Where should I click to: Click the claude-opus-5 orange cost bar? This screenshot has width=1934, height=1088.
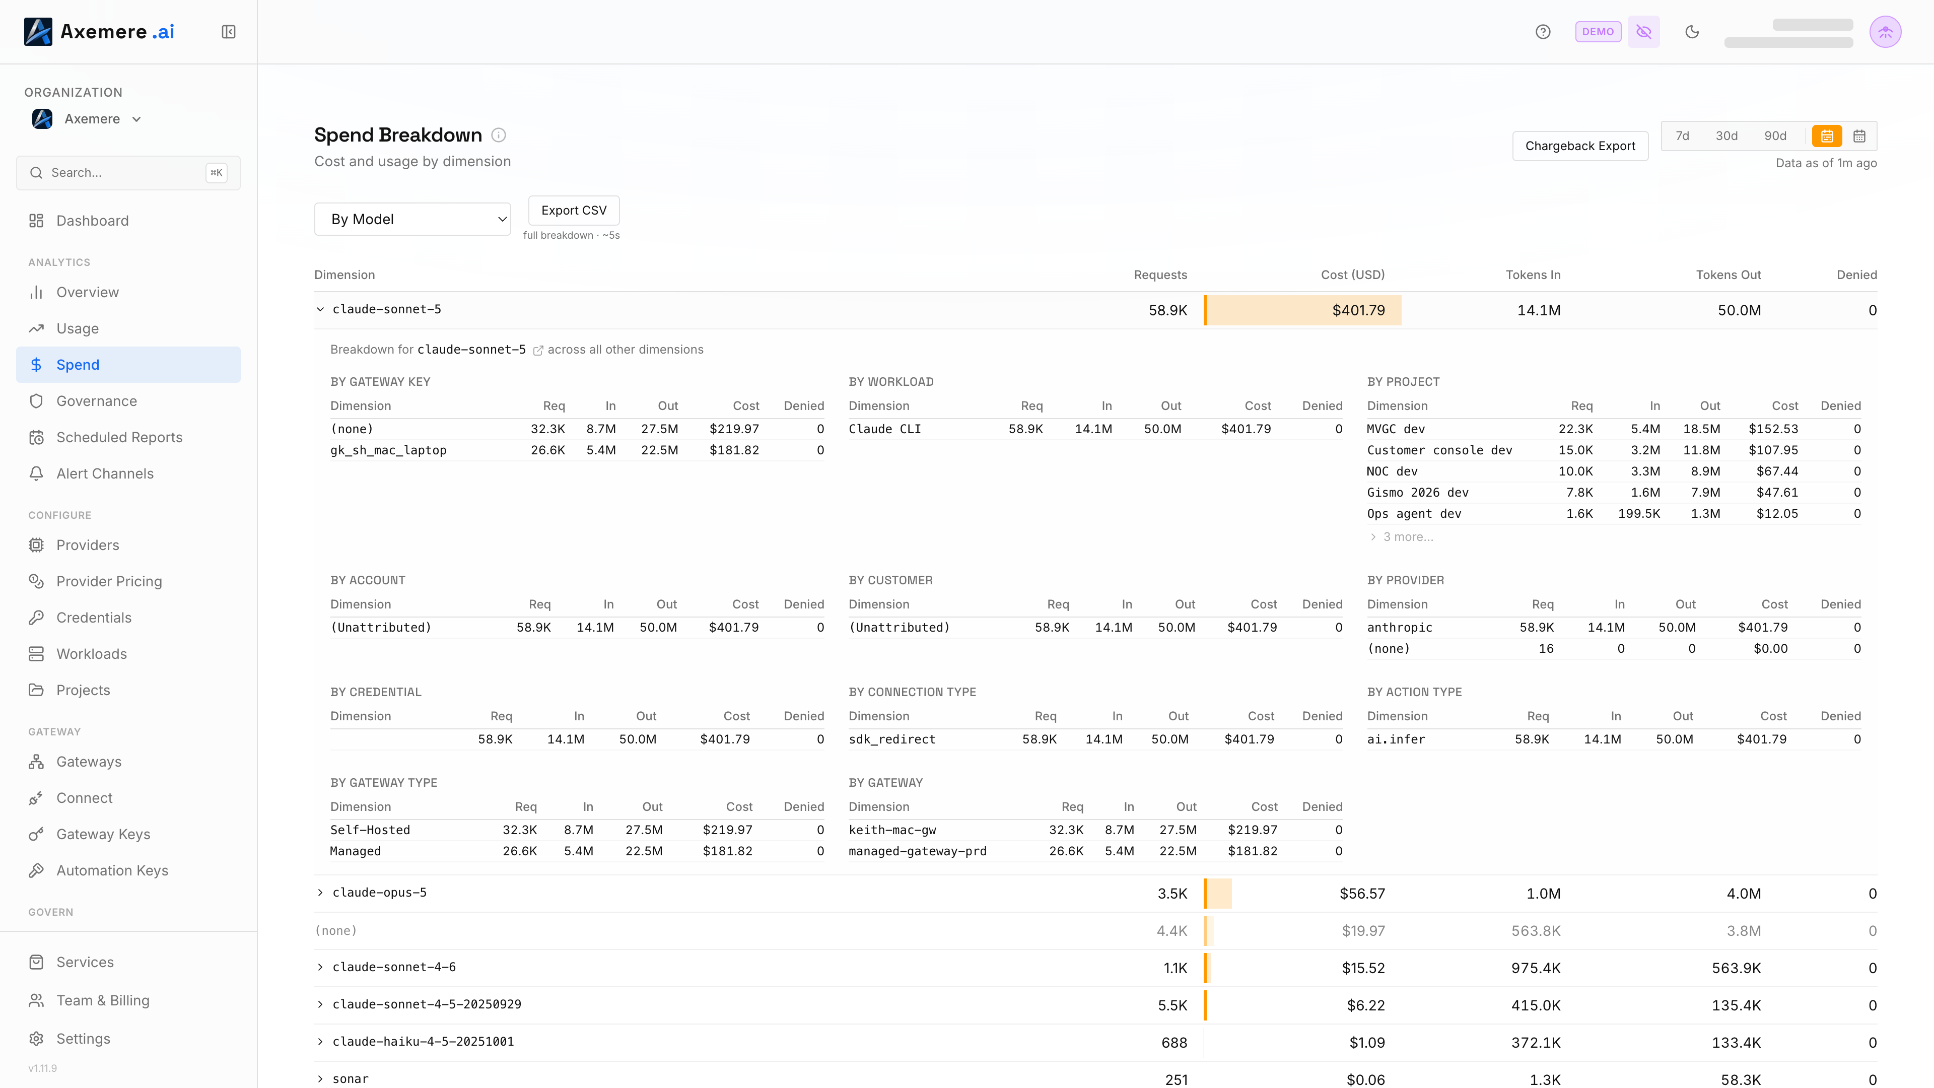(x=1218, y=894)
